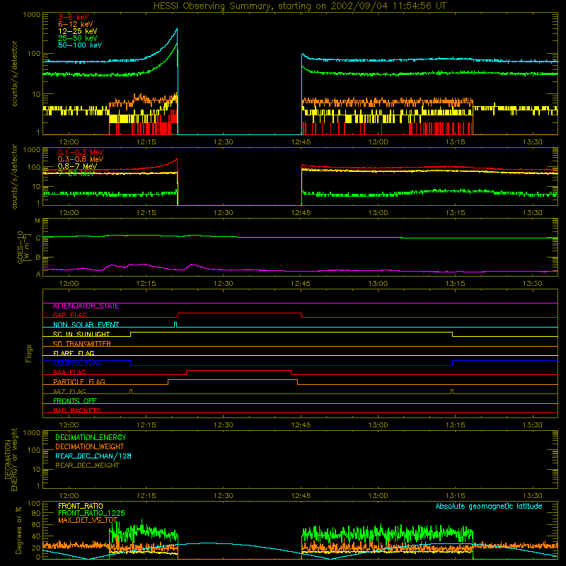
Task: Select the C class tick label on GOES plot
Action: [x=38, y=238]
